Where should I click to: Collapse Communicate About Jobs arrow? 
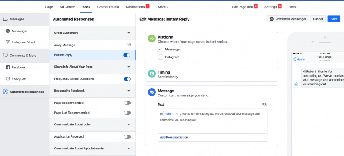pyautogui.click(x=129, y=125)
